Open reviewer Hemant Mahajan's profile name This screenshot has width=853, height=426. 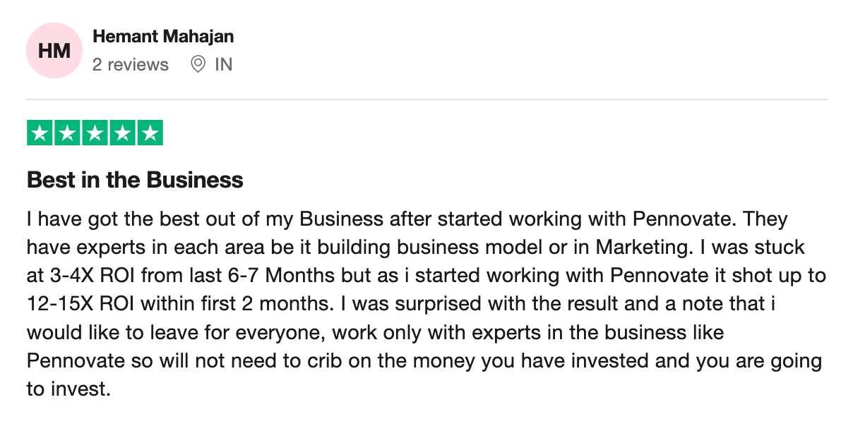pos(163,36)
